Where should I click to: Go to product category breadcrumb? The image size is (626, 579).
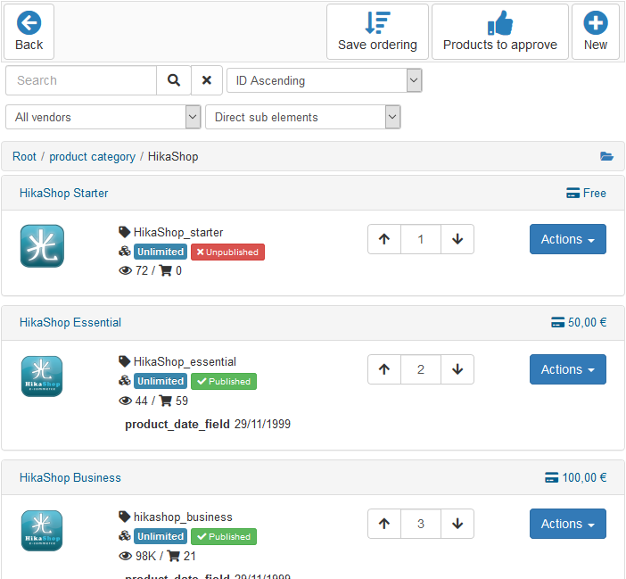[x=92, y=156]
